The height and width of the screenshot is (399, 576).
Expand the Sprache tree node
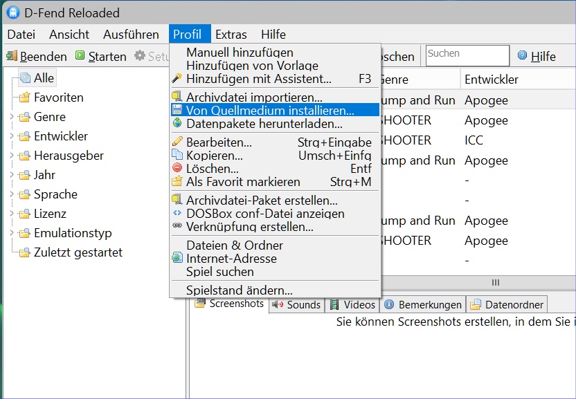coord(11,194)
